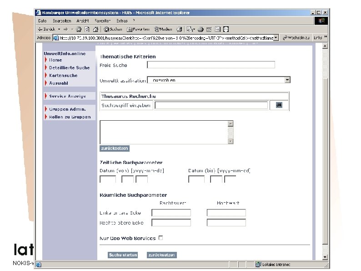Click zurücksetzen button below text area
The image size is (361, 271).
[115, 148]
